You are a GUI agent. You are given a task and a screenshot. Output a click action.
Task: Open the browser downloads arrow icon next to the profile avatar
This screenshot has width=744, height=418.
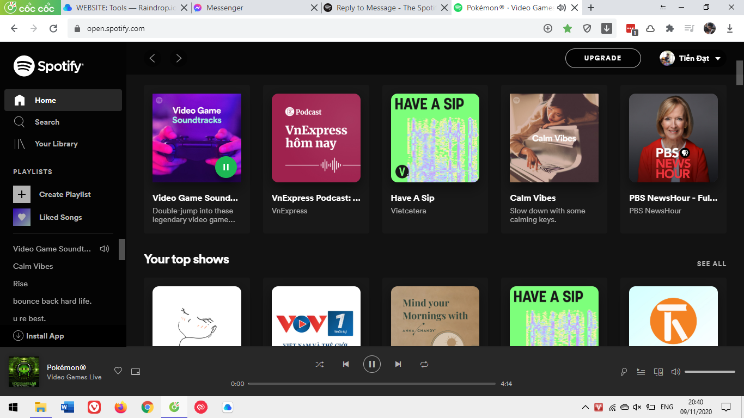tap(730, 28)
